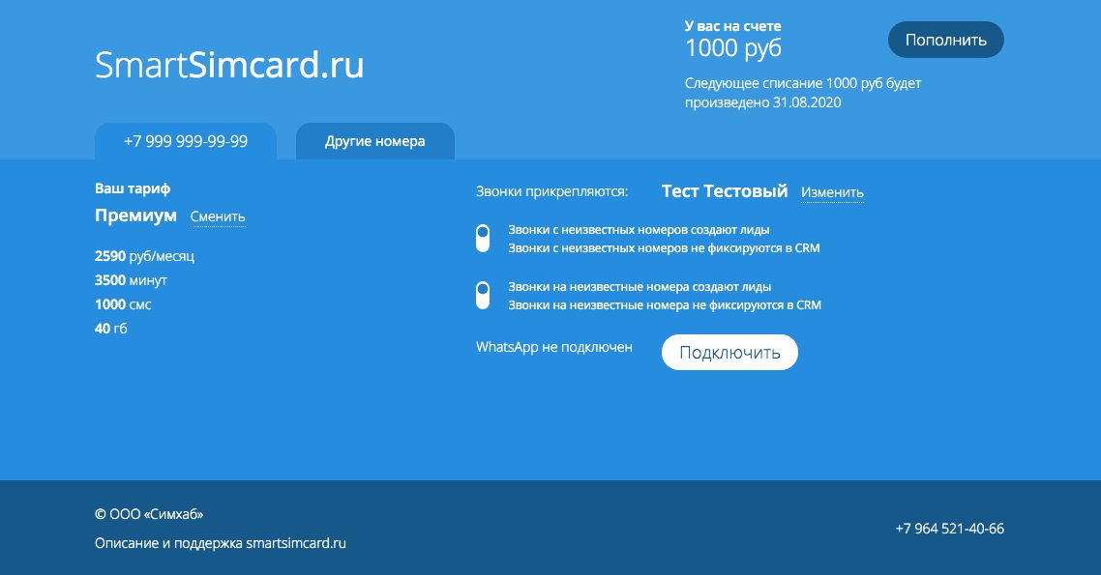Switch to the Другие номера tab
This screenshot has width=1101, height=575.
tap(375, 141)
